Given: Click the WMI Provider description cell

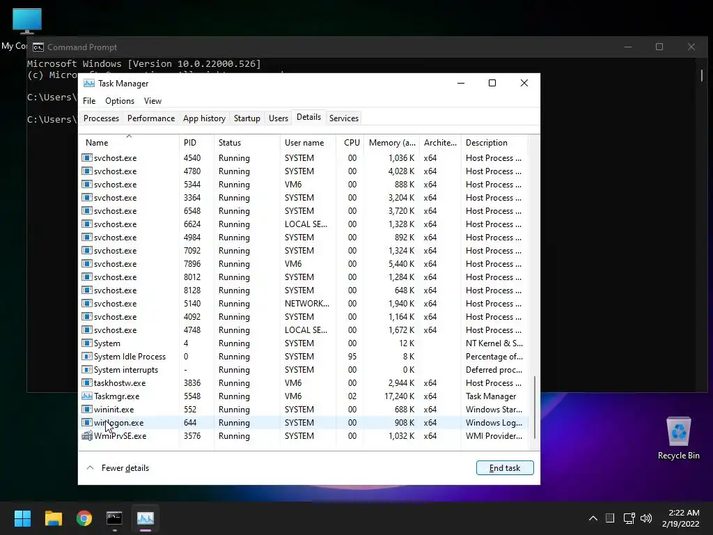Looking at the screenshot, I should pyautogui.click(x=494, y=436).
